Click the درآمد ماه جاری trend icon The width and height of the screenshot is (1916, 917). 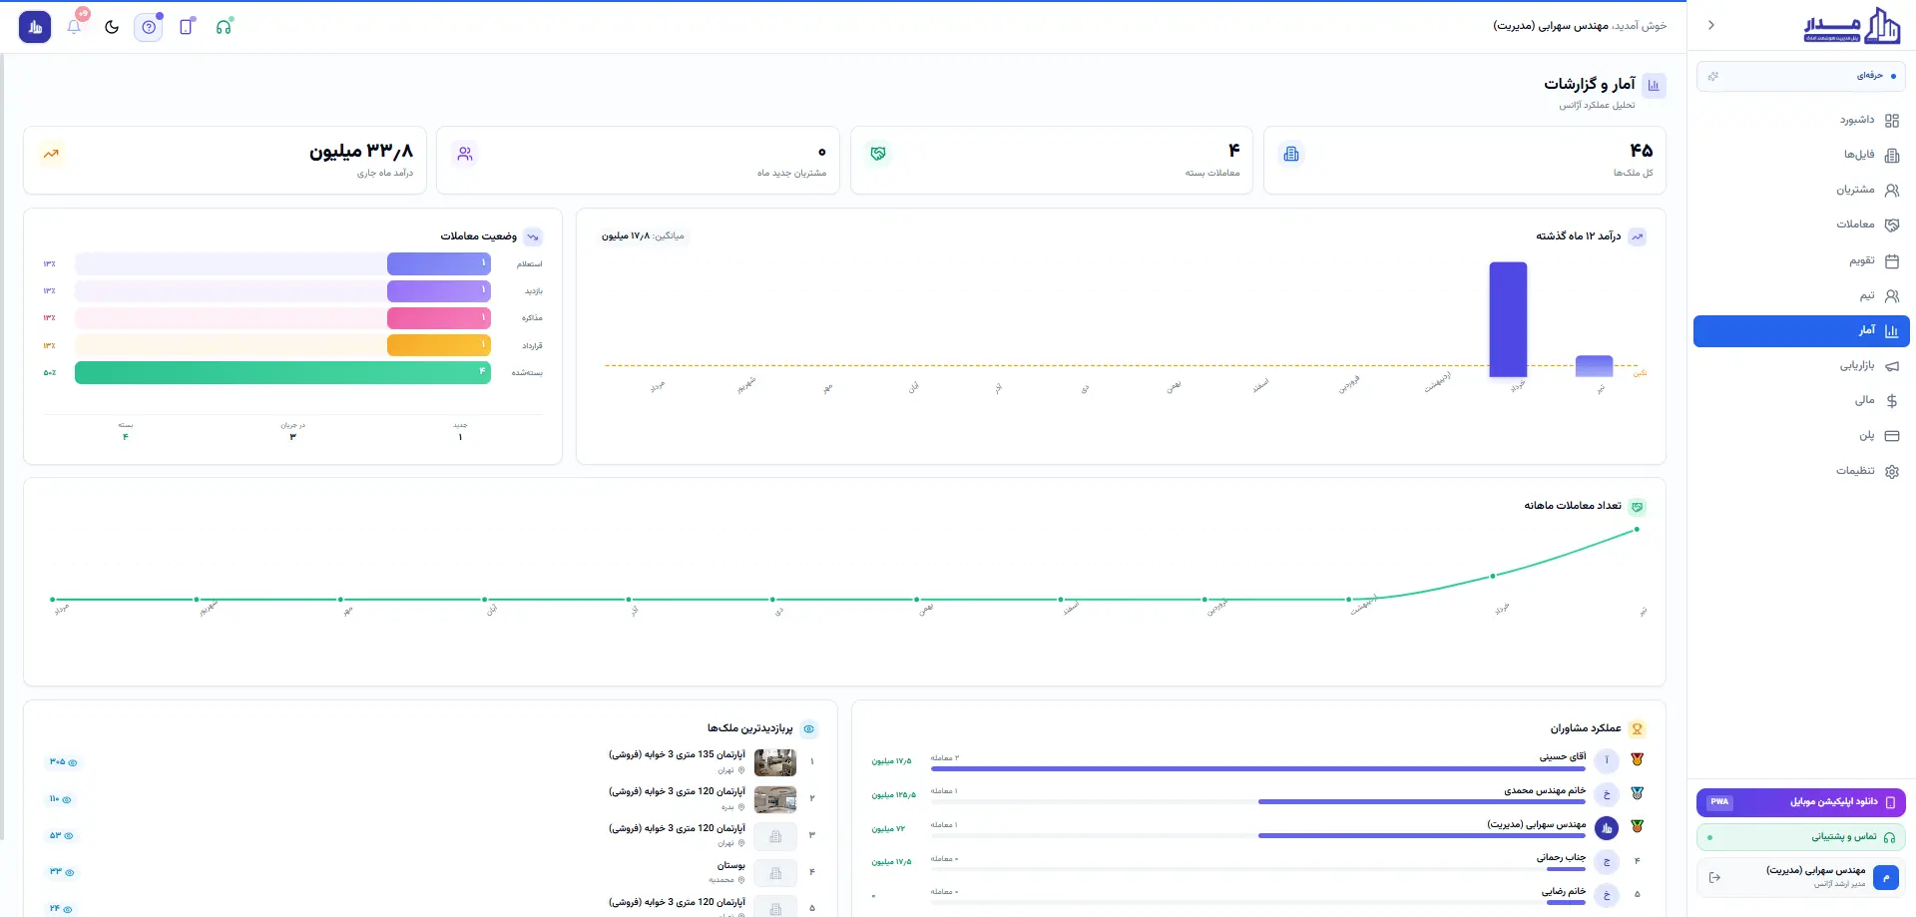click(51, 154)
